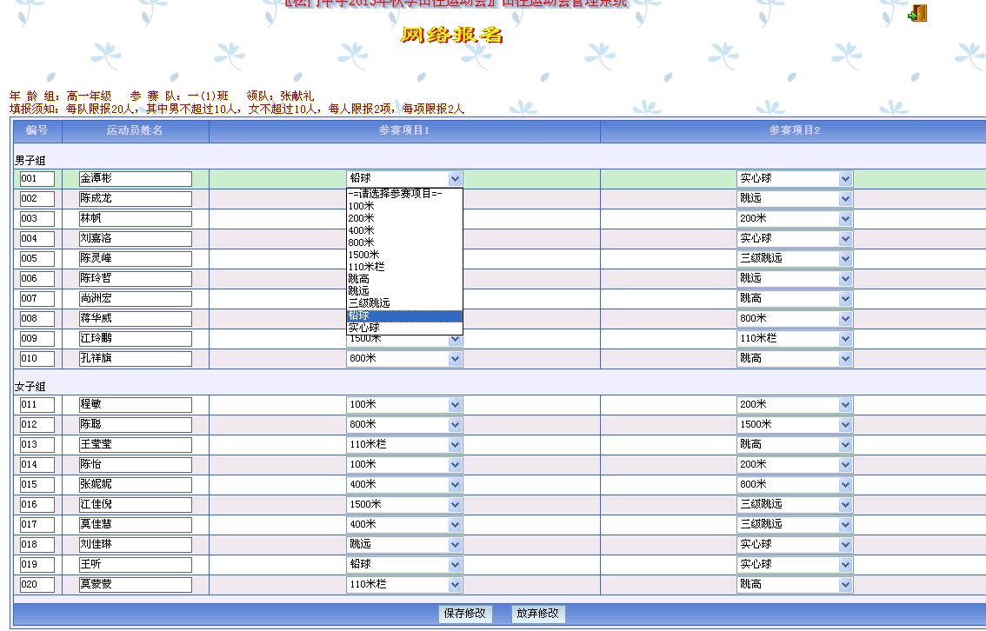Open event 1 dropdown for athlete 011
This screenshot has height=631, width=986.
tap(455, 405)
